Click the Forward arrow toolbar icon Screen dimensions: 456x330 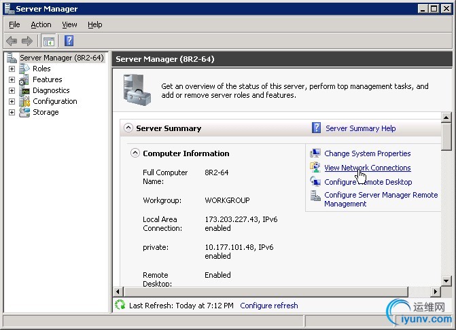click(x=27, y=41)
